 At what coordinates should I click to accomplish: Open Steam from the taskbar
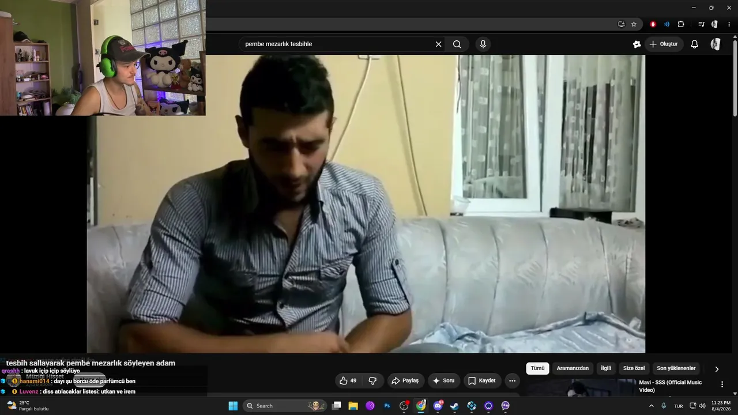tap(455, 406)
